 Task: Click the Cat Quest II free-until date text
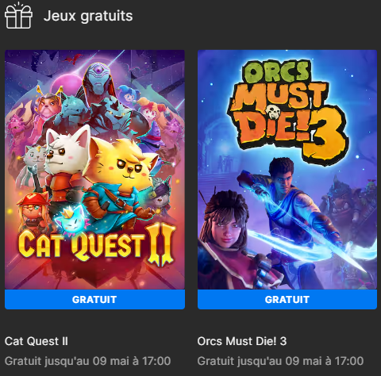(87, 361)
